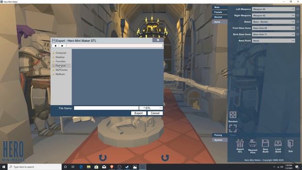The width and height of the screenshot is (302, 170).
Task: Launch Brave browser from the taskbar
Action: point(112,167)
